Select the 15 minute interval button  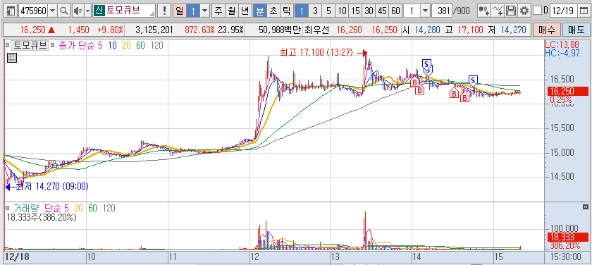point(355,11)
